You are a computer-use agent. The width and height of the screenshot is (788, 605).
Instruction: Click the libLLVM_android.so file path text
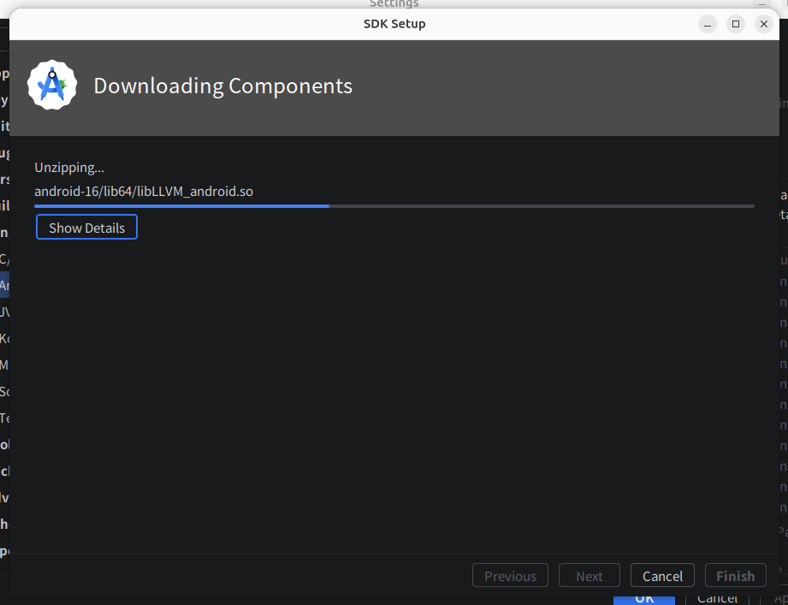[144, 191]
